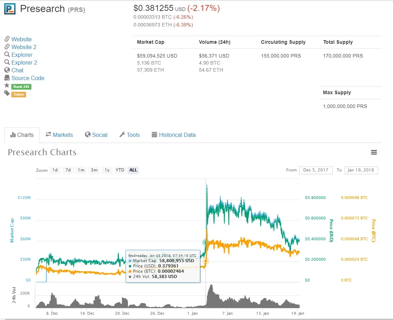Select the Charts tab

tap(22, 135)
